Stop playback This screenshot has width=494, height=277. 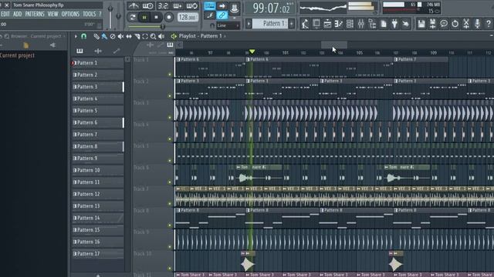click(156, 17)
